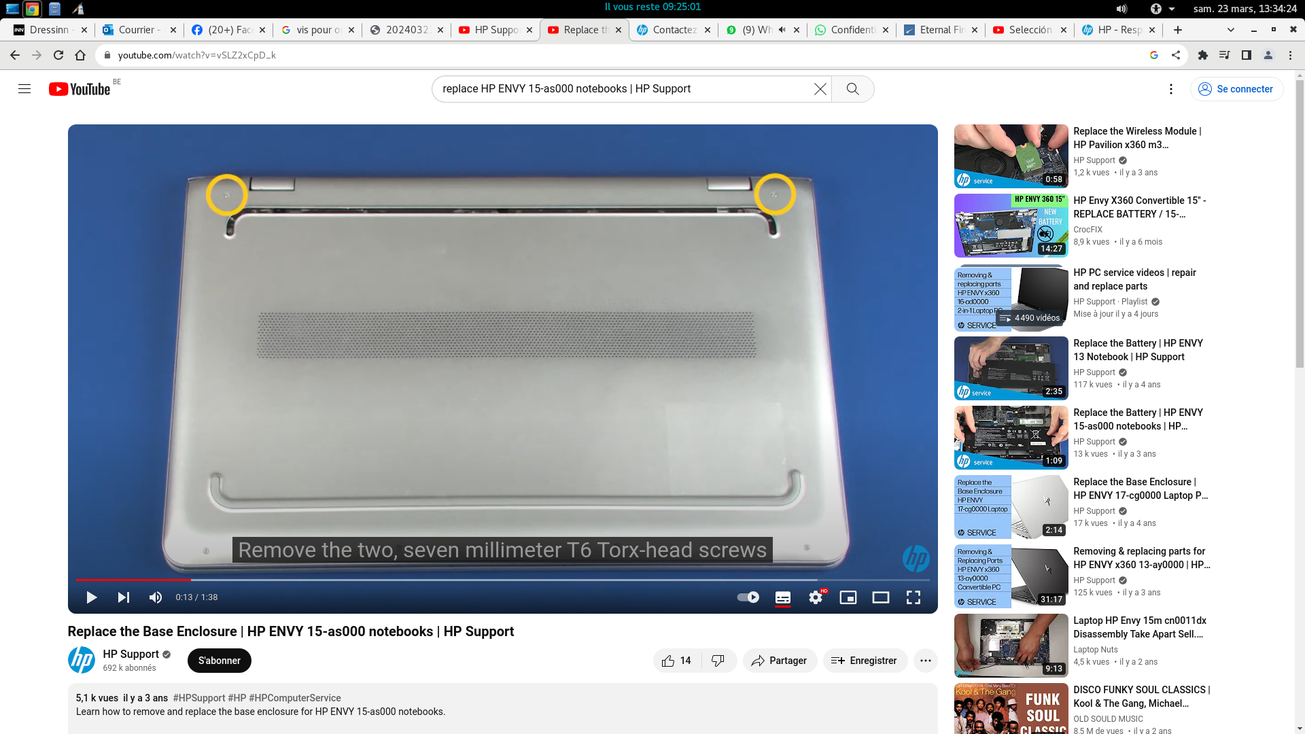Open the system volume menu in top bar
Viewport: 1305px width, 734px height.
pyautogui.click(x=1121, y=9)
